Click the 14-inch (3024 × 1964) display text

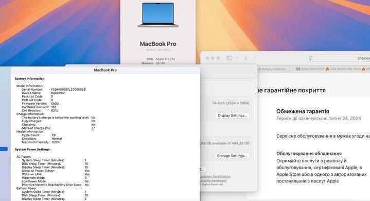coord(231,103)
